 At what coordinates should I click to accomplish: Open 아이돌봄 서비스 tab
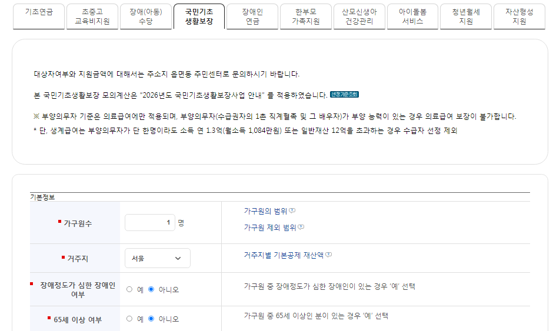click(x=412, y=16)
